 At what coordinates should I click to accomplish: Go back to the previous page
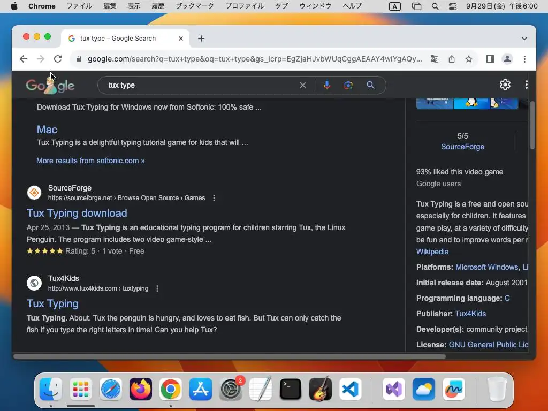pyautogui.click(x=24, y=59)
